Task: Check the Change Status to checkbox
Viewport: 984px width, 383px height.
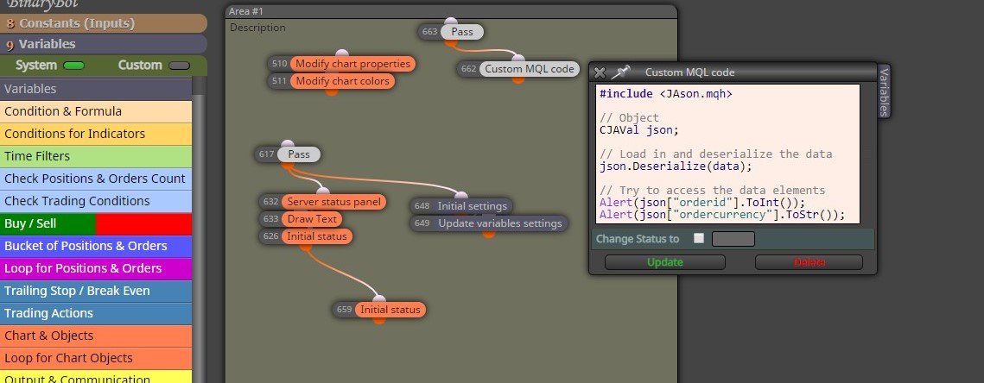Action: 699,238
